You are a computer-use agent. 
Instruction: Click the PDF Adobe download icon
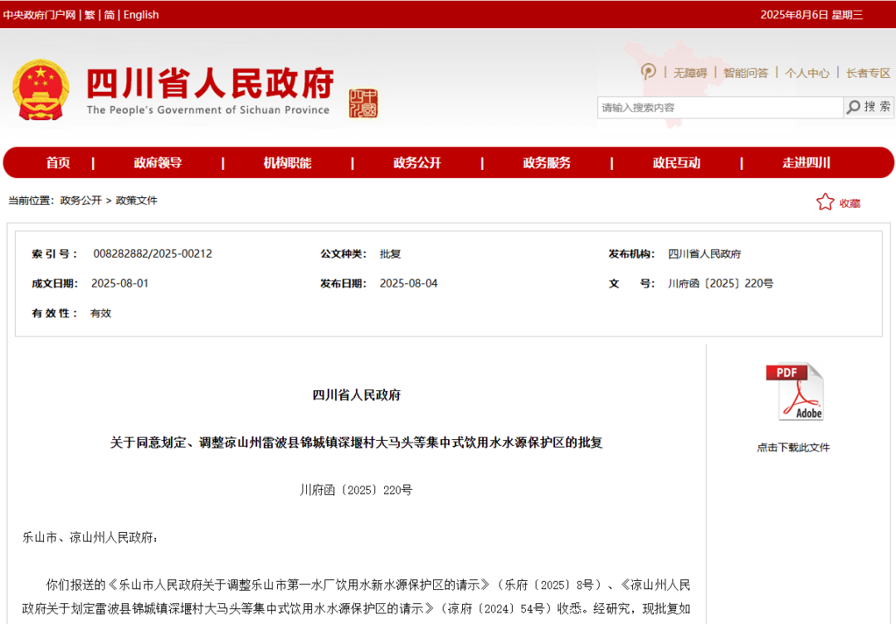pyautogui.click(x=794, y=391)
